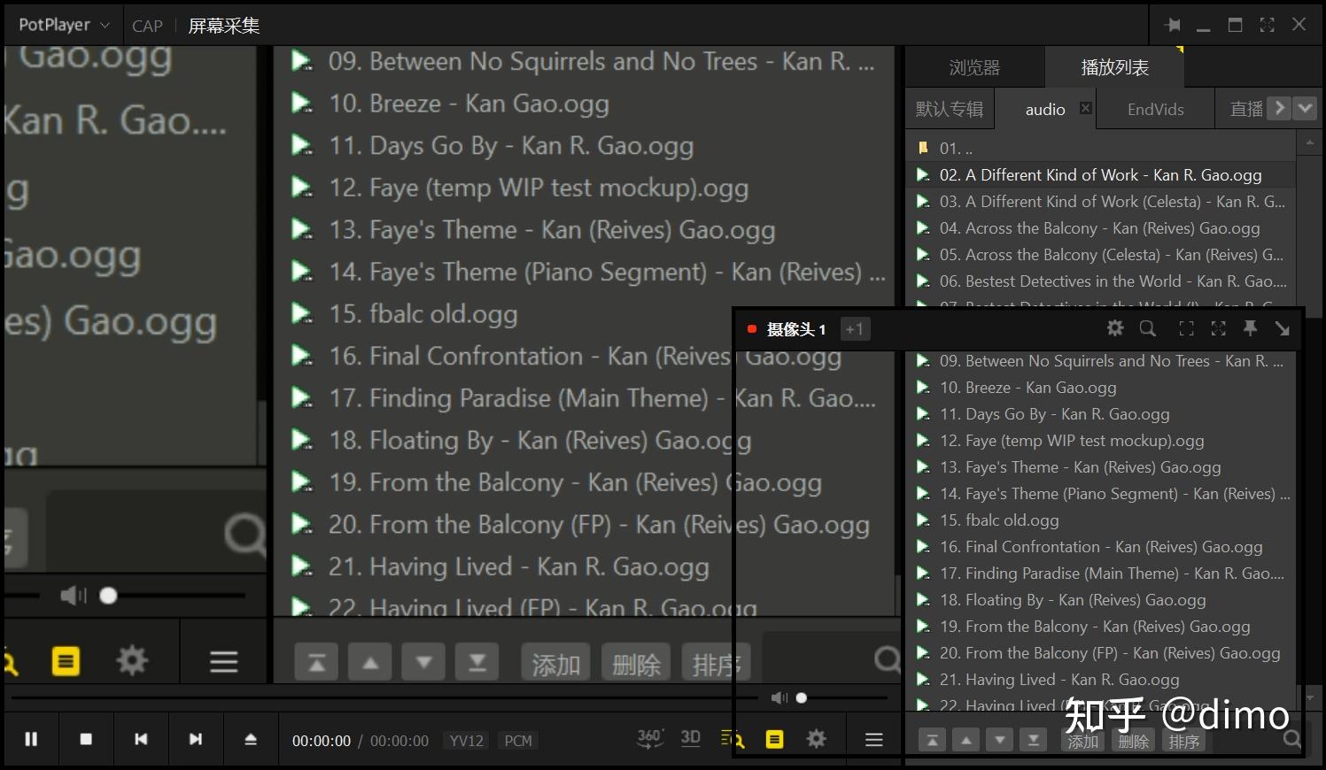Switch to the 浏览器 tab
The height and width of the screenshot is (770, 1326).
click(974, 68)
